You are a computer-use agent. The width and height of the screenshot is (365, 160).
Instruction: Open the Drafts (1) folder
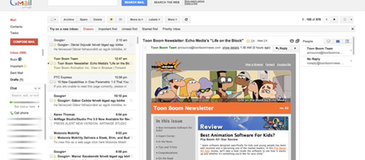coord(16,80)
